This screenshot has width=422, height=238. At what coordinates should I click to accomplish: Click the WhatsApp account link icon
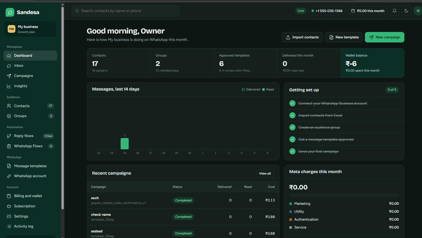tap(9, 176)
